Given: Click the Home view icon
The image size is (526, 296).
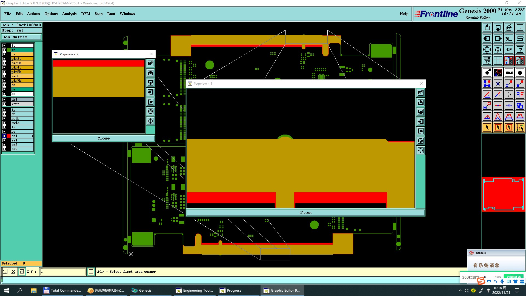Looking at the screenshot, I should tap(509, 28).
